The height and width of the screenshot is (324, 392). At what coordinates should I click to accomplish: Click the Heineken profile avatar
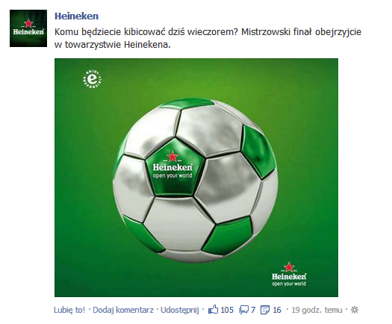tap(28, 28)
